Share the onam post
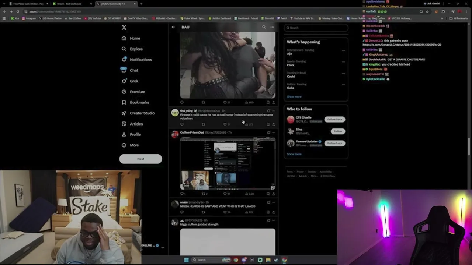This screenshot has height=265, width=472. pos(273,212)
